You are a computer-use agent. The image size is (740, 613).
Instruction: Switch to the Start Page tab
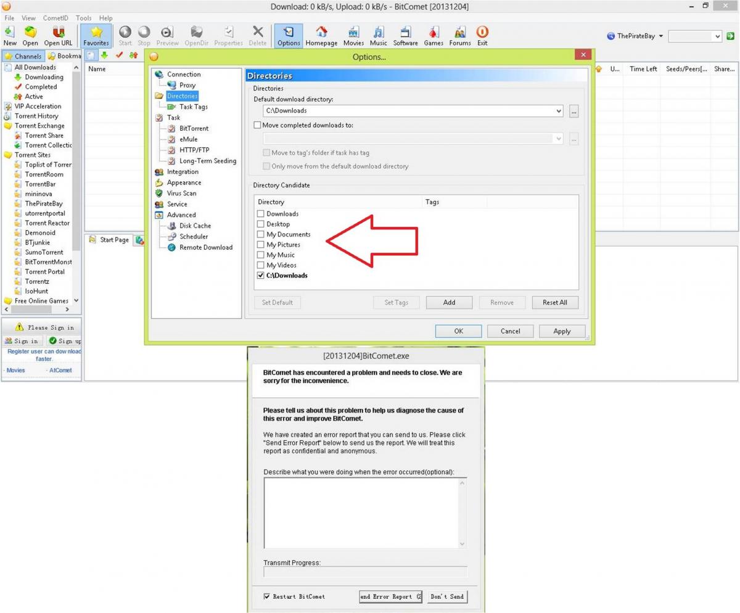[x=109, y=239]
